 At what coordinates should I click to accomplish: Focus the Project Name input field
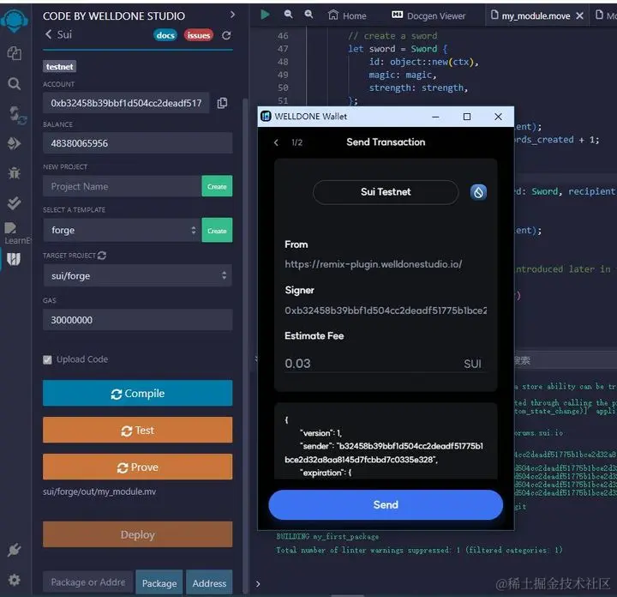122,186
